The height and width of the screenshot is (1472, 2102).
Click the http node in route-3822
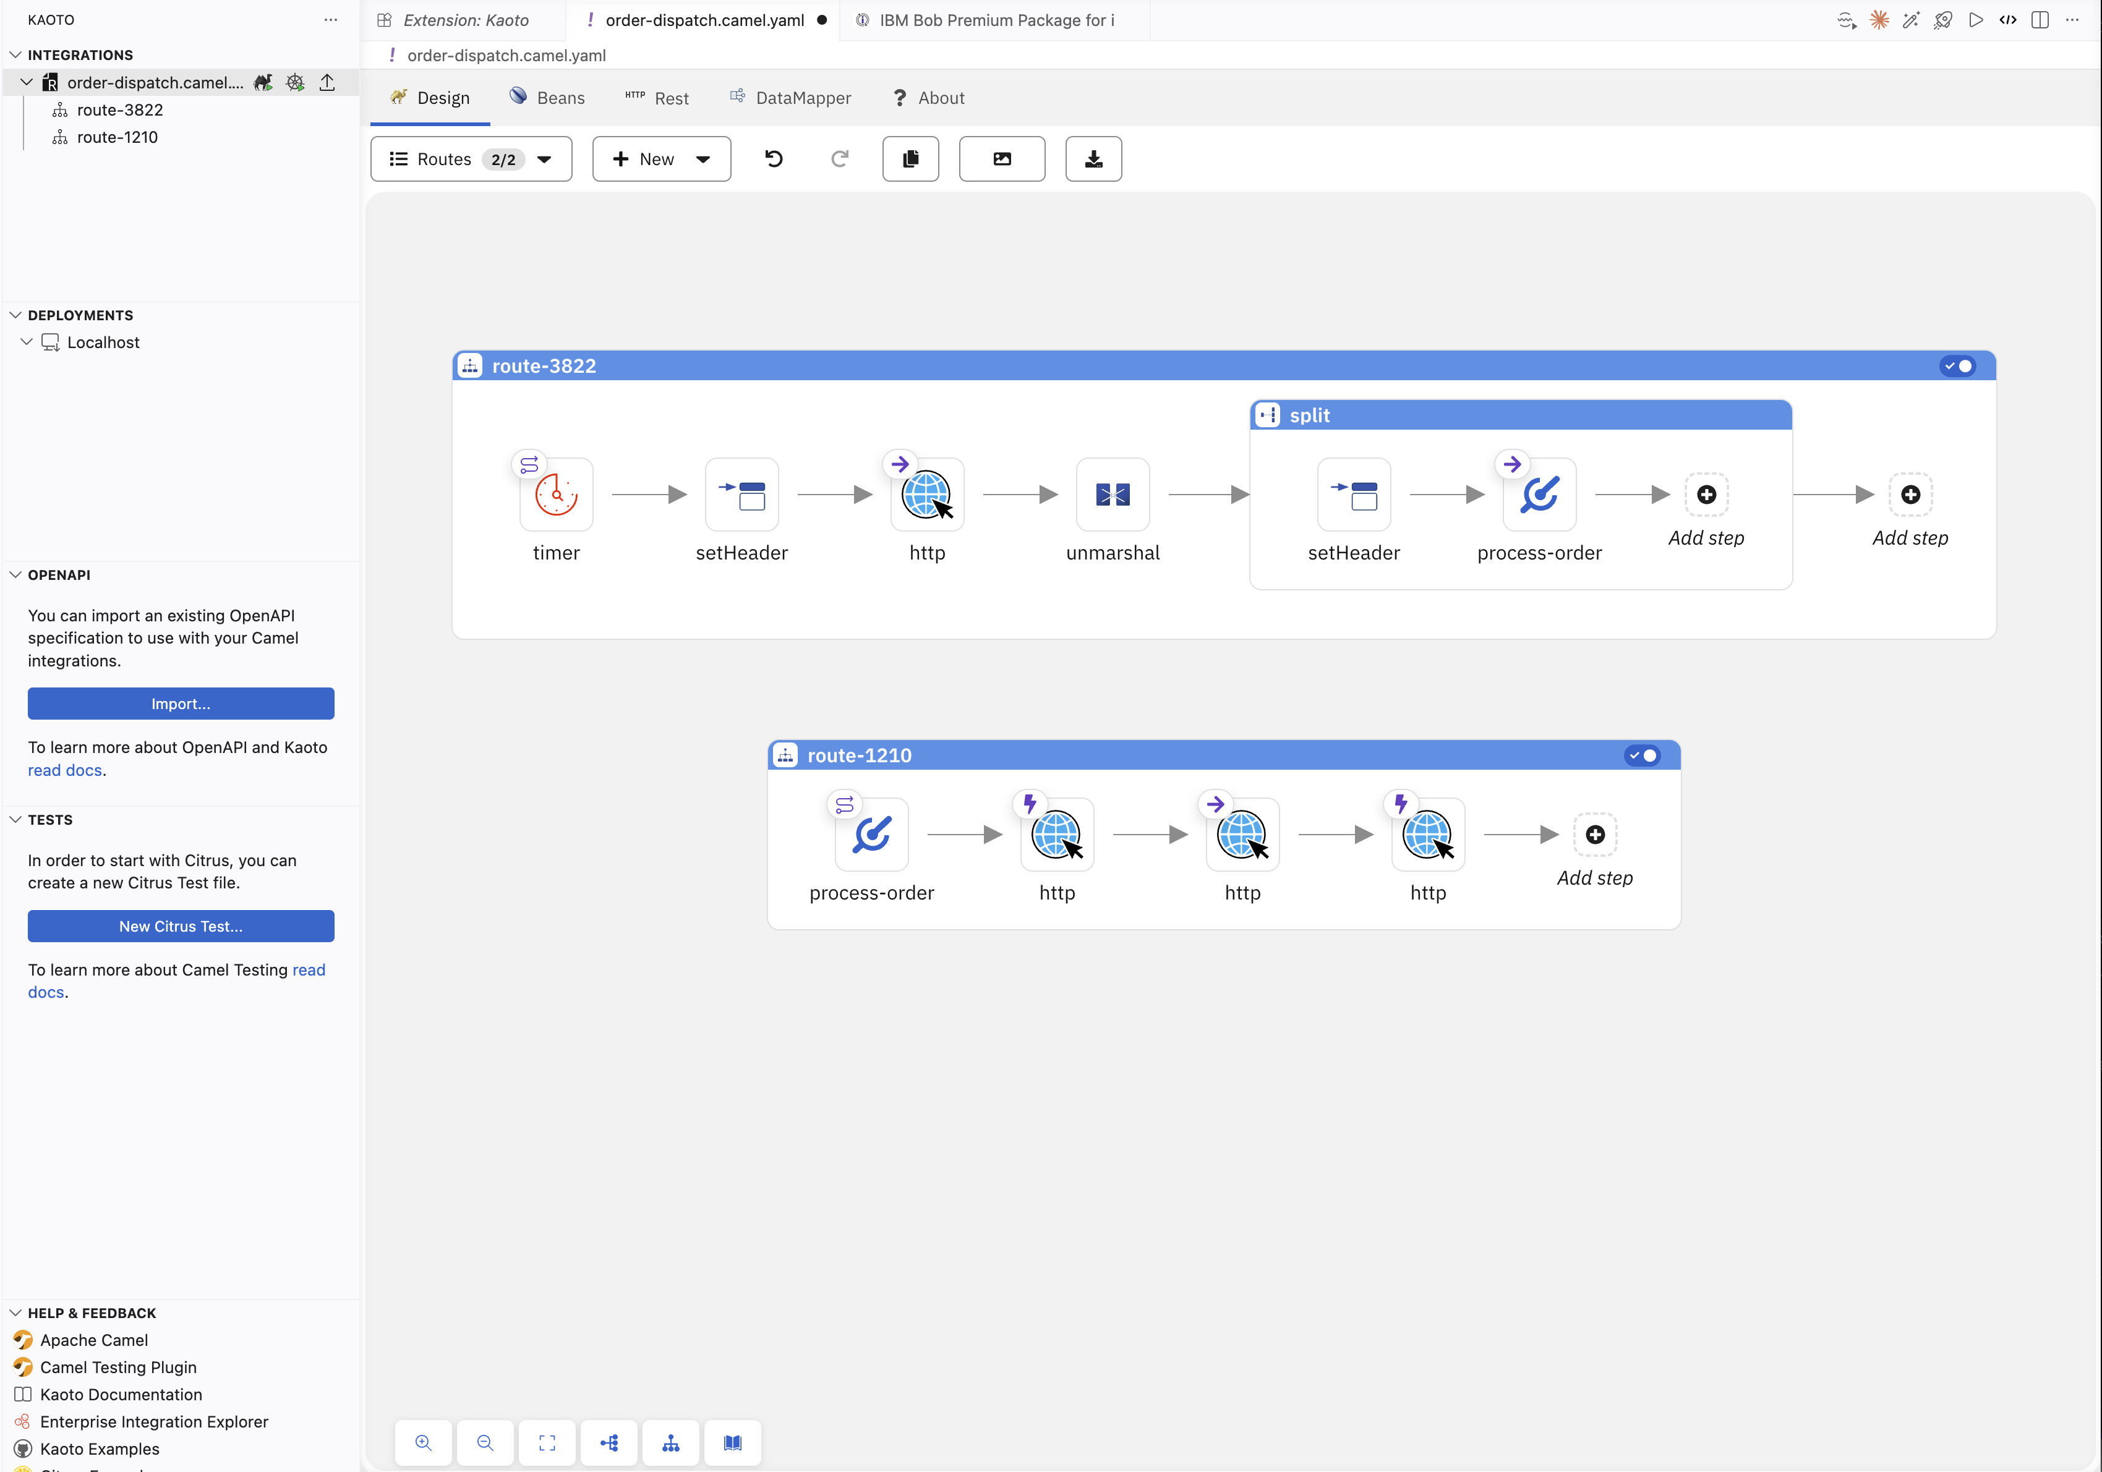pyautogui.click(x=926, y=495)
